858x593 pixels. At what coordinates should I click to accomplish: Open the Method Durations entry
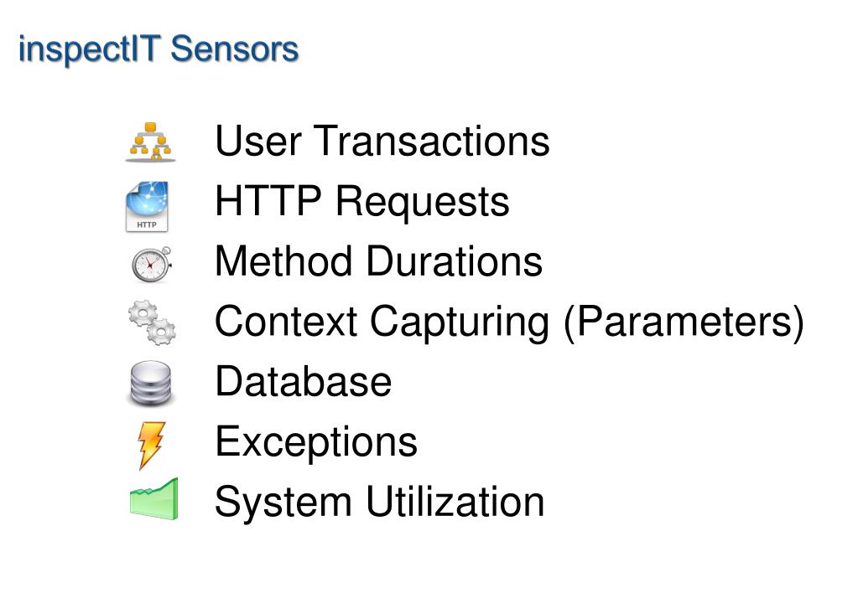(378, 261)
